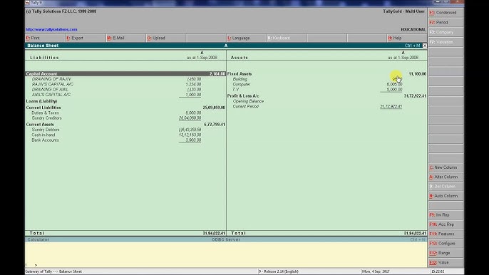Click F10 Acc Rep button

[446, 224]
